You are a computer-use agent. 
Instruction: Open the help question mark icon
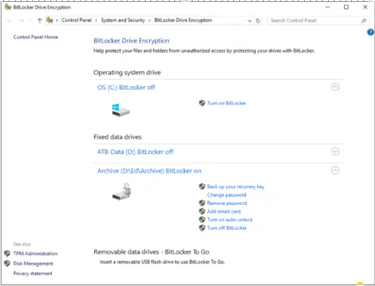point(371,32)
